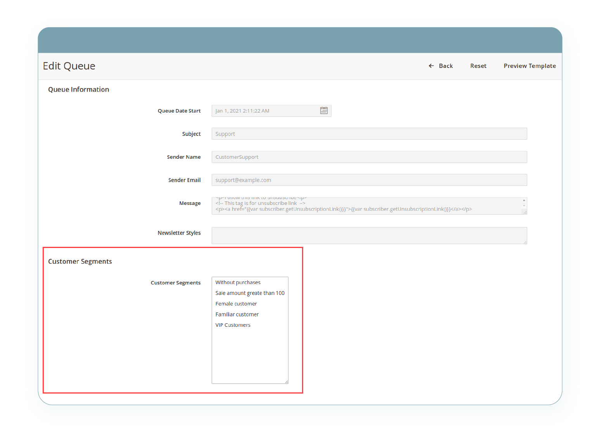Click the Message box resize handle
This screenshot has height=444, width=599.
coord(525,212)
